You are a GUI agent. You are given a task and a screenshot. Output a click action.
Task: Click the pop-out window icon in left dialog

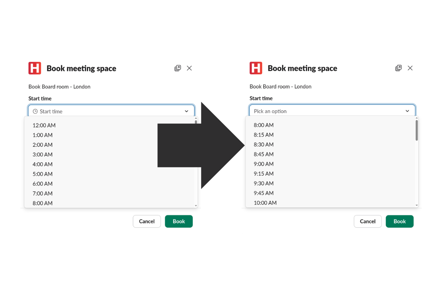[x=178, y=68]
